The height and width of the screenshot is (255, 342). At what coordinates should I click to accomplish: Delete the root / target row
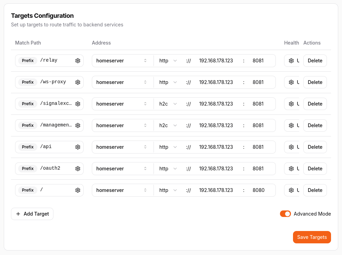point(315,190)
